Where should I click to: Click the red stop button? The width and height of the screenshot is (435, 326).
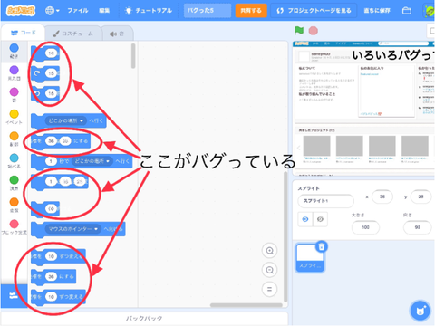[314, 31]
